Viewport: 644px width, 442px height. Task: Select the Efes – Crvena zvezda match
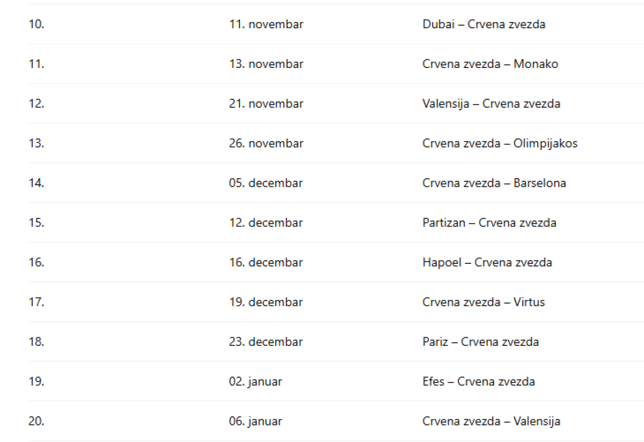coord(478,382)
